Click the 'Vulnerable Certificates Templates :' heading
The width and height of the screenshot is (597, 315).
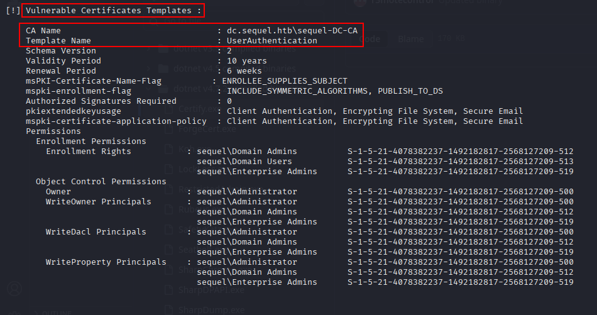(114, 10)
